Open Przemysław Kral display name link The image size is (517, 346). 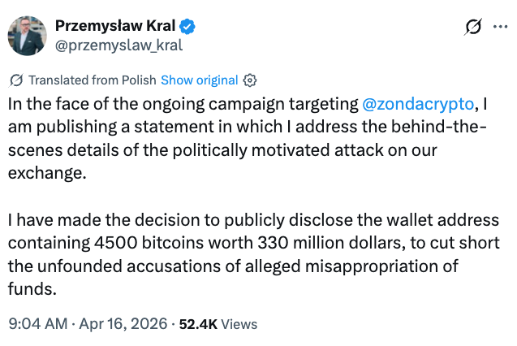116,26
